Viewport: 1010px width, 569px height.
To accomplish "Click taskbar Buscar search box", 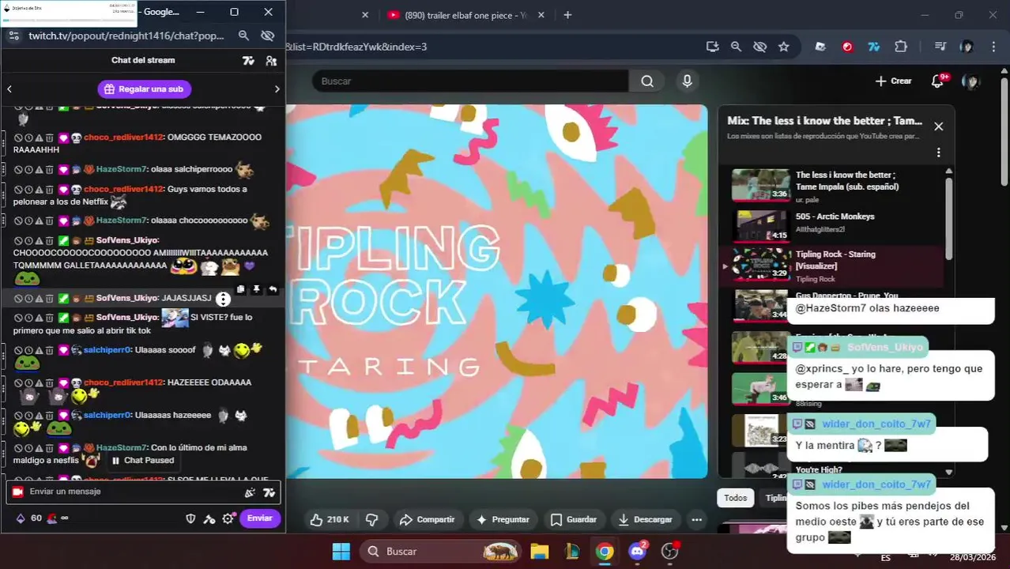I will [x=440, y=552].
